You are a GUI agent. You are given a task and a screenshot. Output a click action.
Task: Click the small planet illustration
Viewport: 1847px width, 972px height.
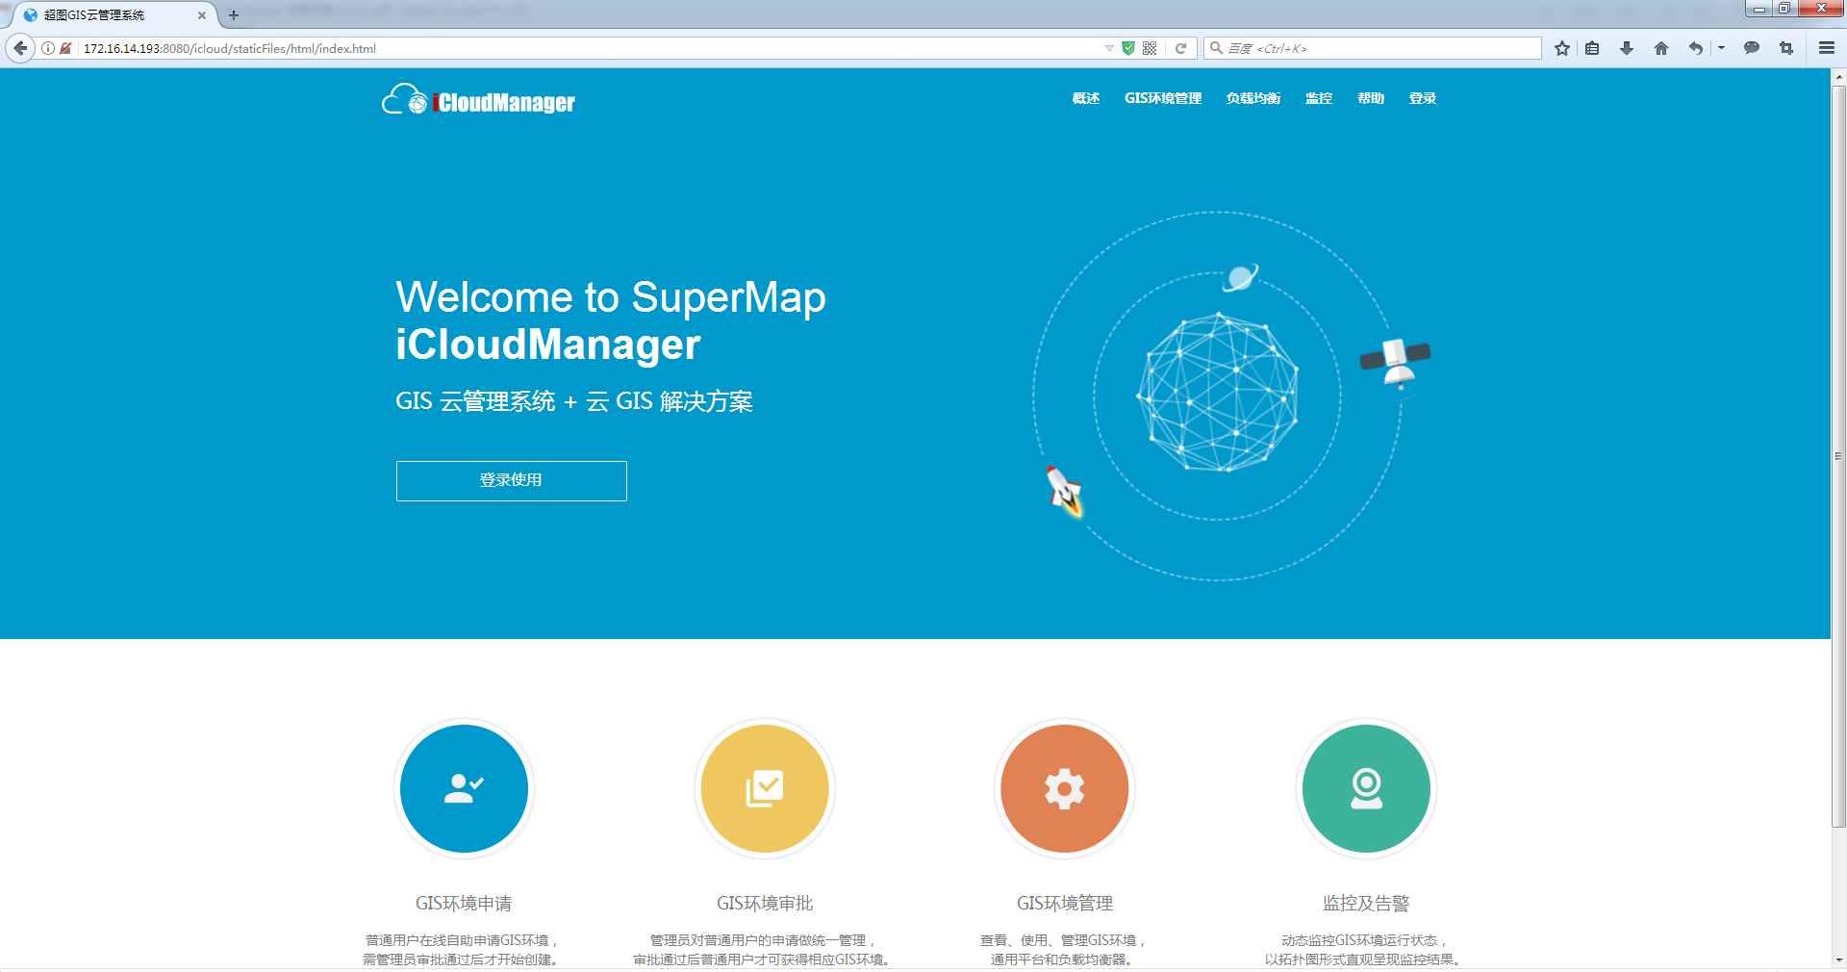tap(1240, 278)
